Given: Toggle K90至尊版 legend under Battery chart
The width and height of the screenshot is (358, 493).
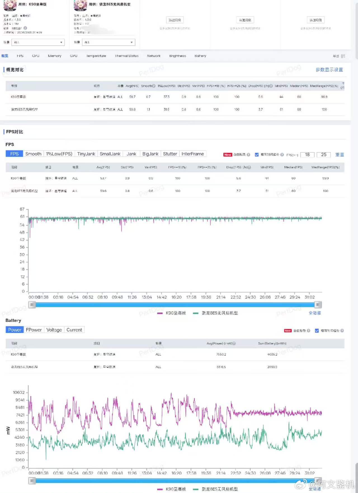Looking at the screenshot, I should tap(171, 489).
